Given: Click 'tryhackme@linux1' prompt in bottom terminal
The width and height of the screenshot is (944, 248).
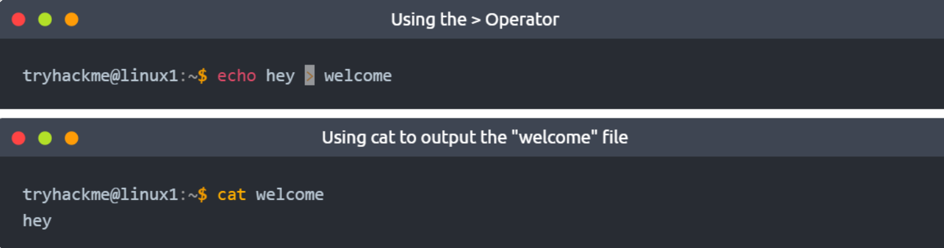Looking at the screenshot, I should pos(101,195).
